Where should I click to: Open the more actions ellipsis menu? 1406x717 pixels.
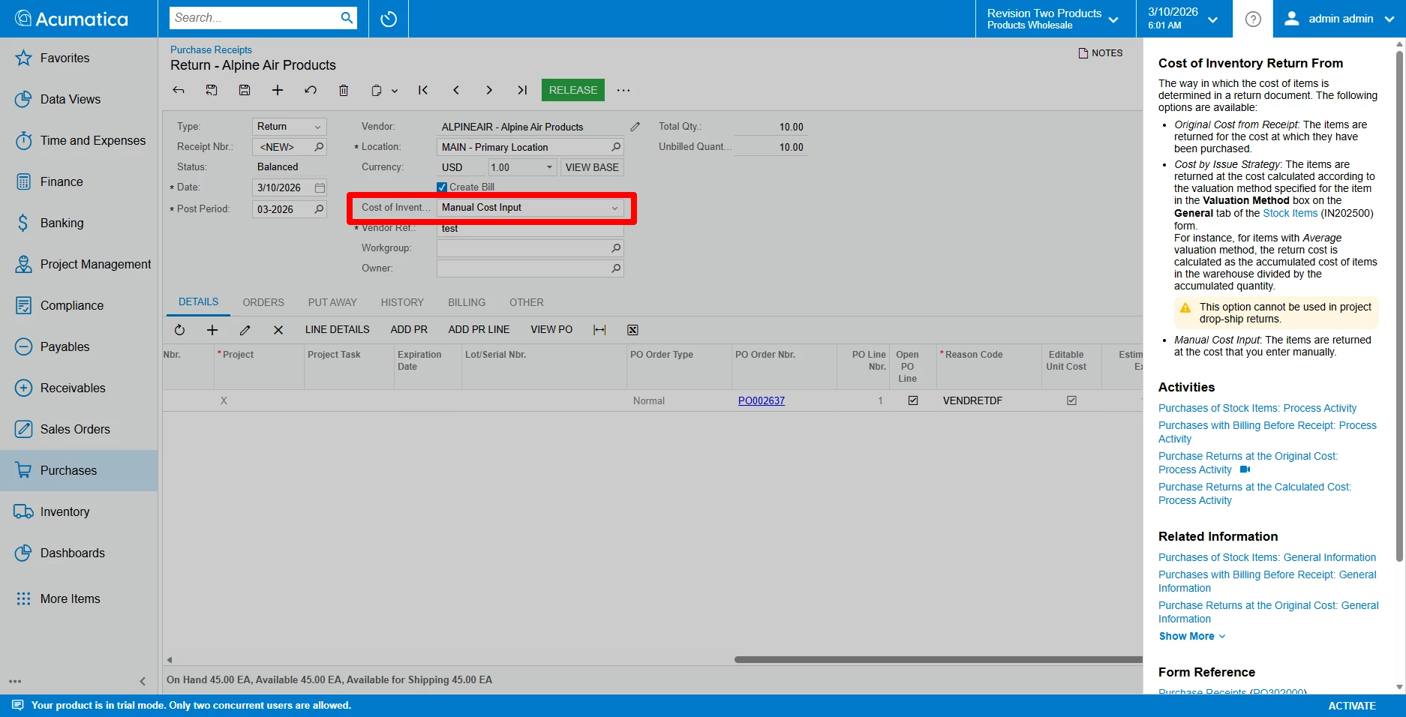coord(623,90)
